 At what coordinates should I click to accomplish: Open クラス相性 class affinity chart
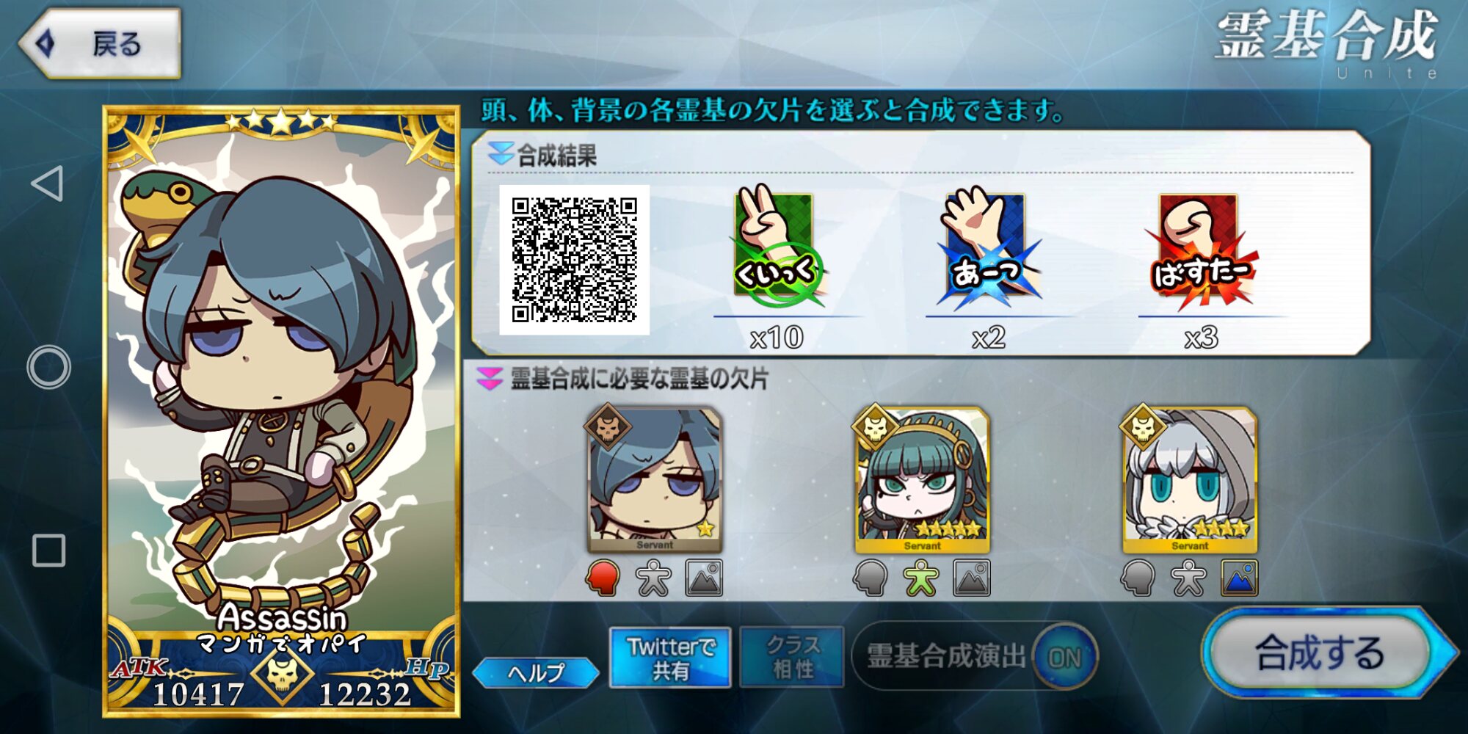793,658
